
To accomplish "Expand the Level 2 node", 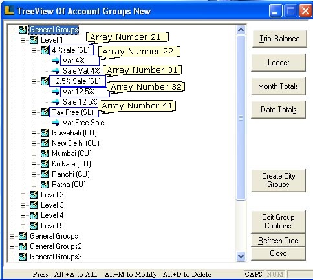I will click(23, 195).
